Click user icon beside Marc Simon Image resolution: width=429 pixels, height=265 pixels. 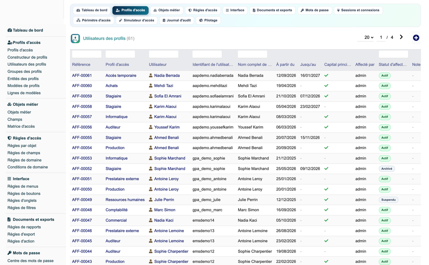[x=151, y=210]
